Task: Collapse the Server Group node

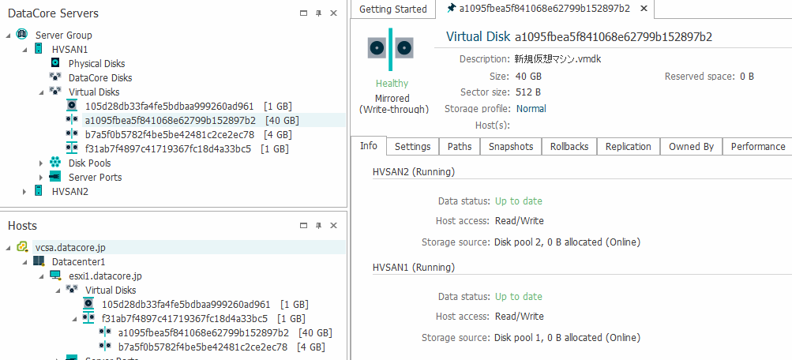Action: pyautogui.click(x=9, y=36)
